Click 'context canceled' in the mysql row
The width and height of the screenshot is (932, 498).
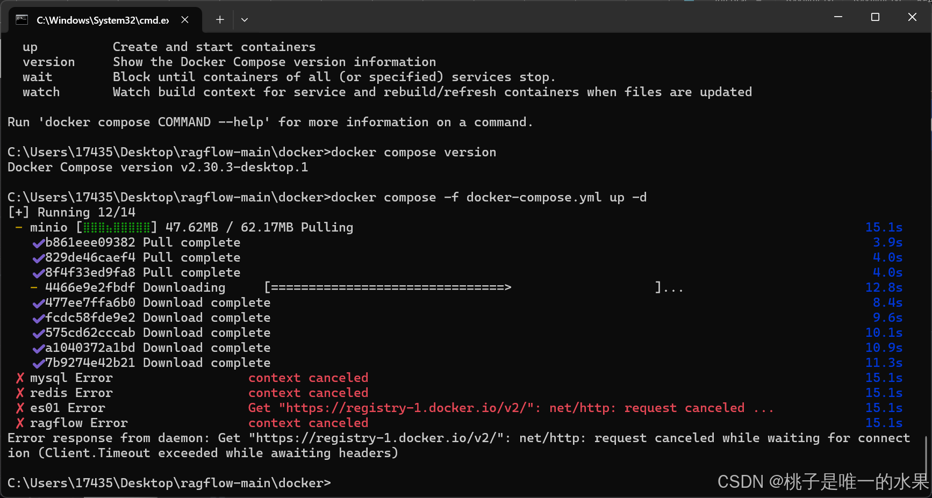[x=308, y=378]
